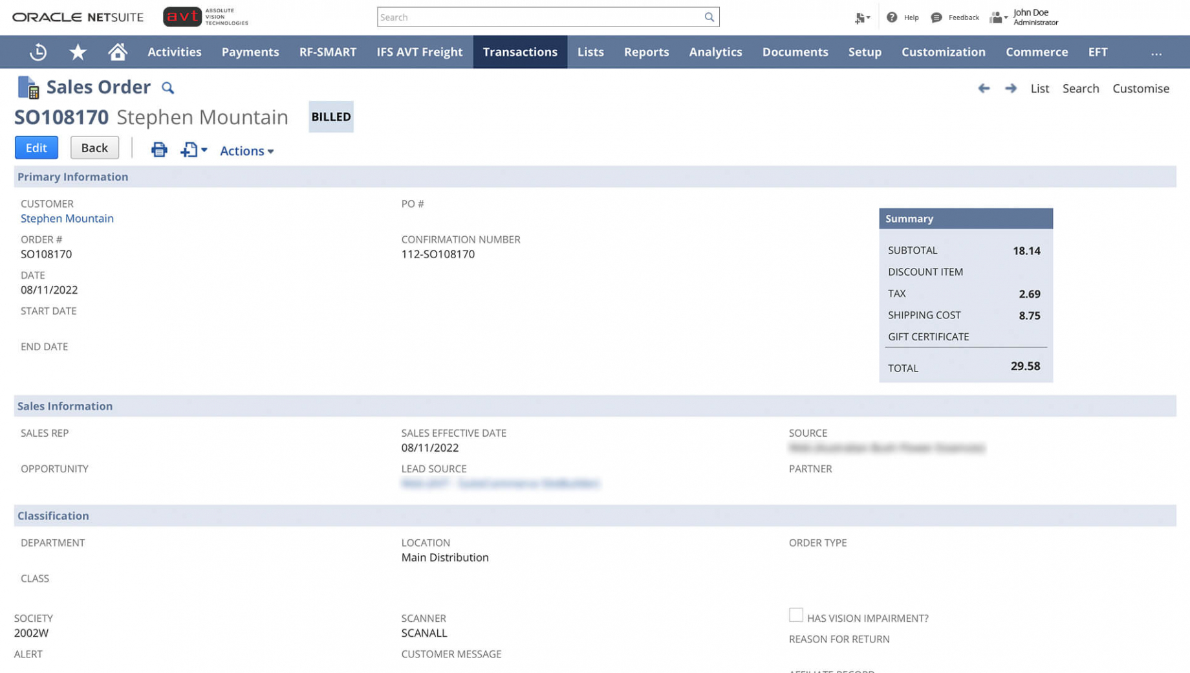This screenshot has width=1190, height=673.
Task: Open the Lists menu
Action: (590, 52)
